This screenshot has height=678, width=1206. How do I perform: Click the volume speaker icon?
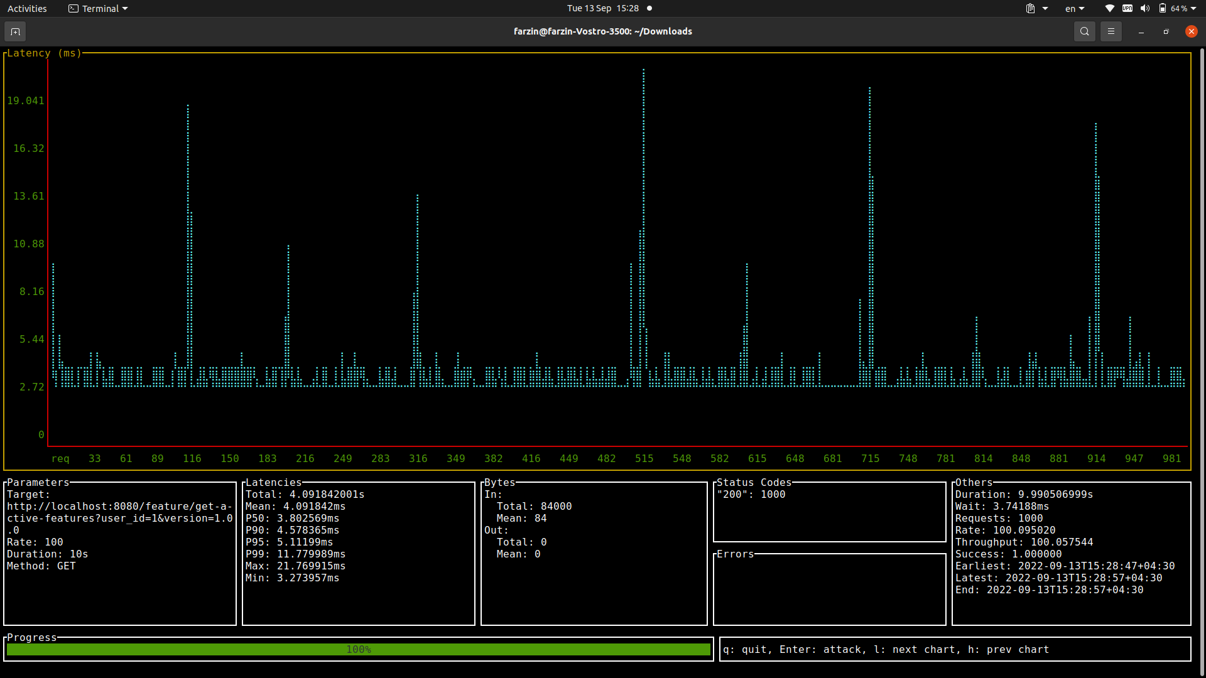(1144, 9)
